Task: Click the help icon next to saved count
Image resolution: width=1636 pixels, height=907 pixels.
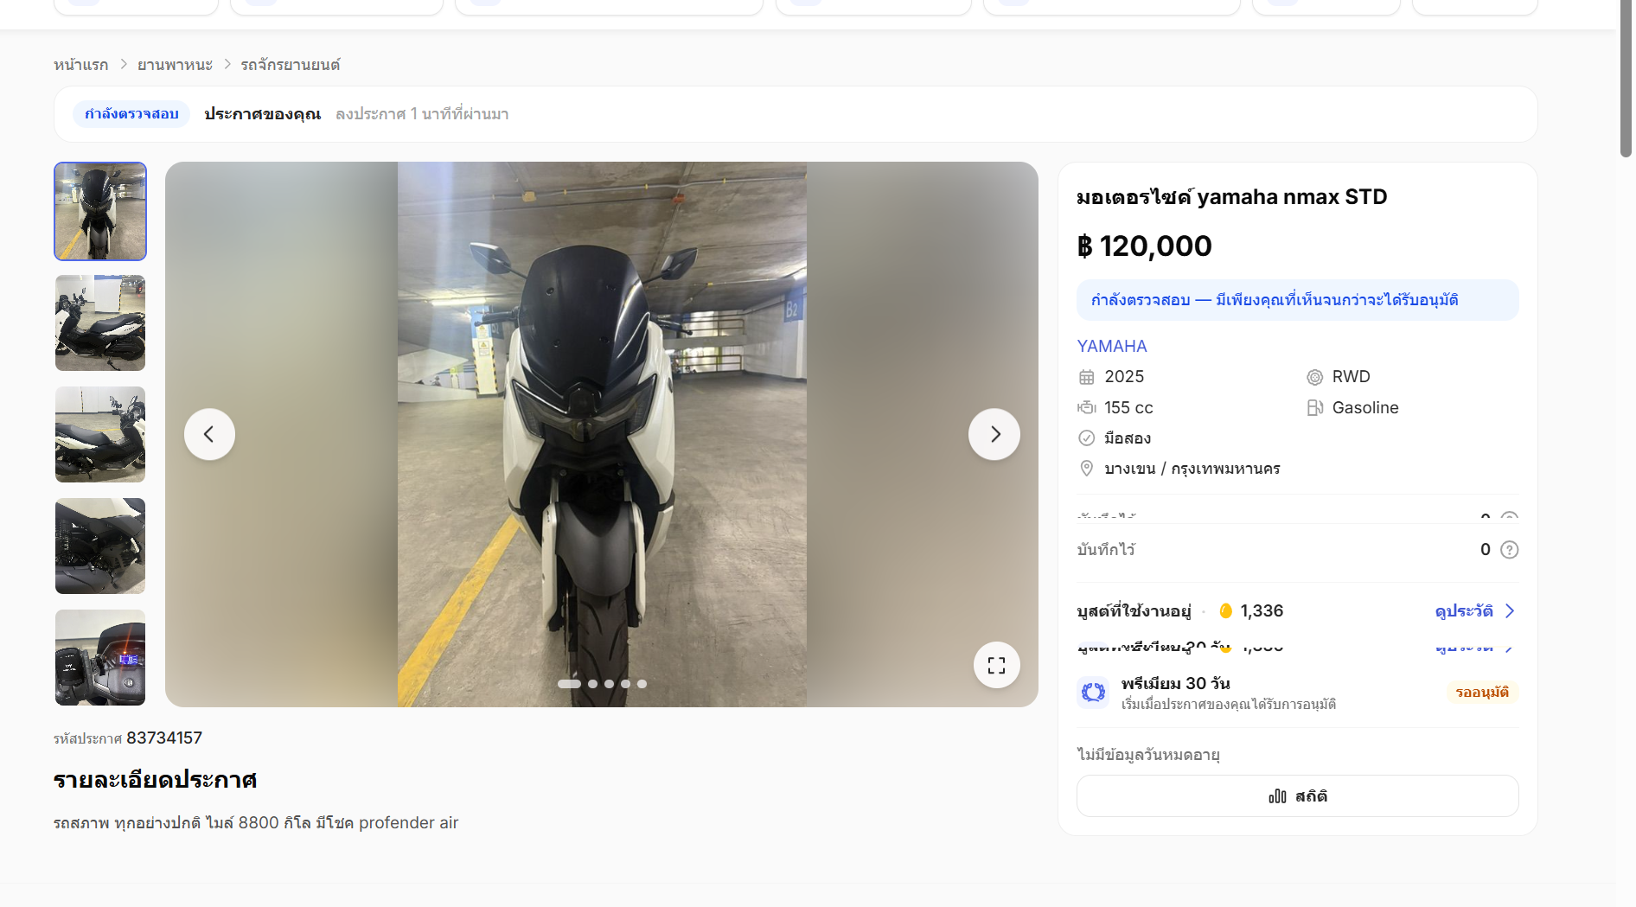Action: click(1510, 550)
